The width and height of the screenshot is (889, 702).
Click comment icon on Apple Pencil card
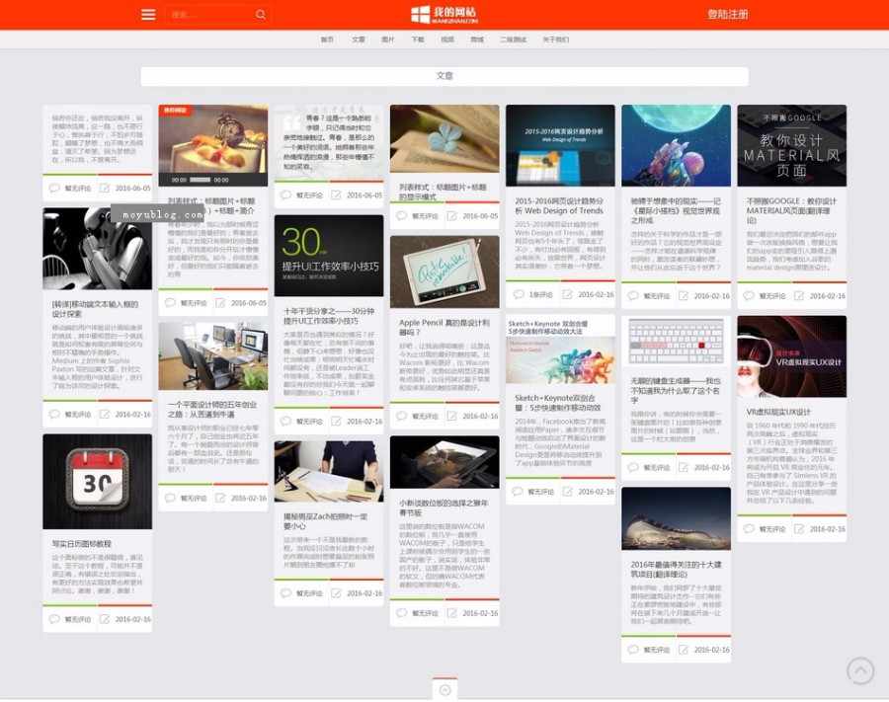[x=402, y=416]
